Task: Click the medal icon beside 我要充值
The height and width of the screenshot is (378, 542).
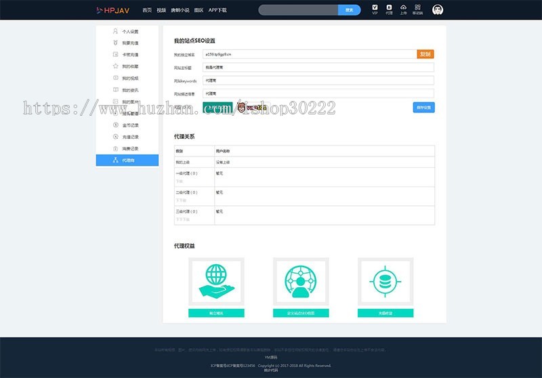Action: (x=115, y=43)
